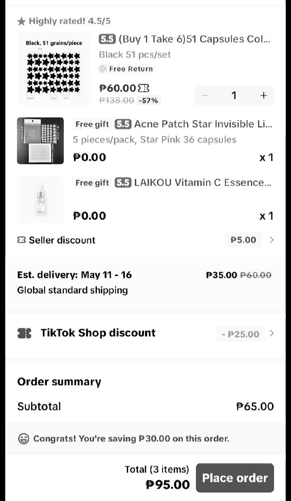This screenshot has height=501, width=291.
Task: Click the Seller discount ticket icon
Action: [21, 240]
